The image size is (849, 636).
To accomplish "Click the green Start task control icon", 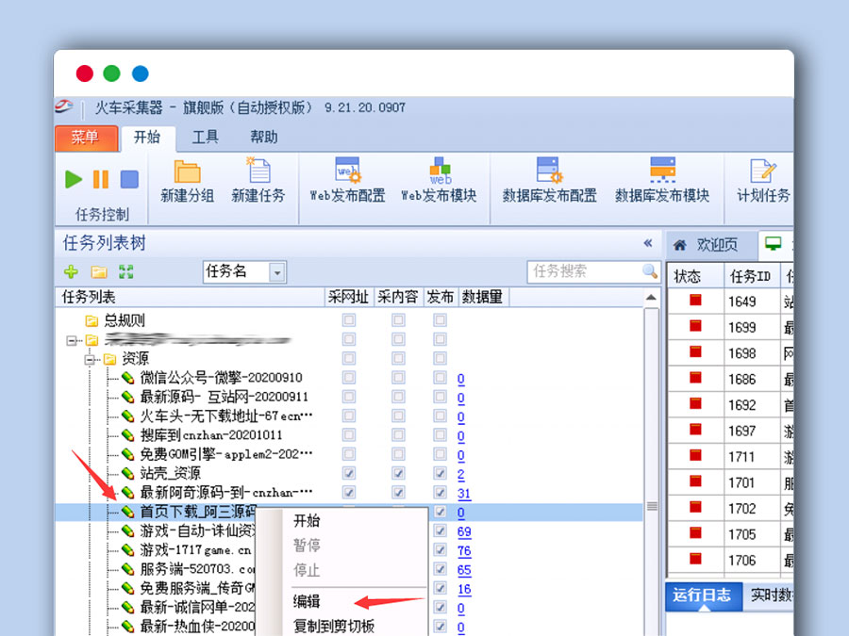I will pos(74,179).
